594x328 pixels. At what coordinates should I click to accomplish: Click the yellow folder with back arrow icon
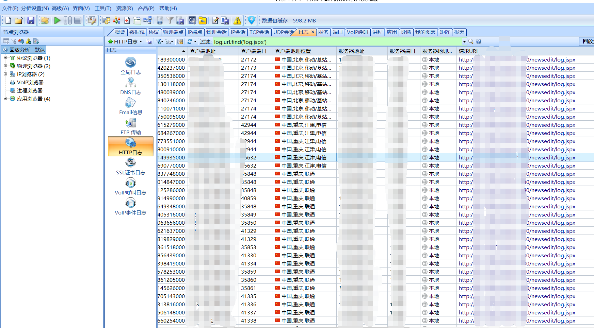pyautogui.click(x=203, y=20)
